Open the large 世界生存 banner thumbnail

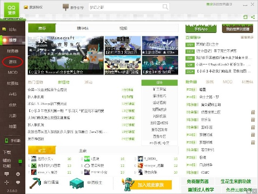click(66, 55)
